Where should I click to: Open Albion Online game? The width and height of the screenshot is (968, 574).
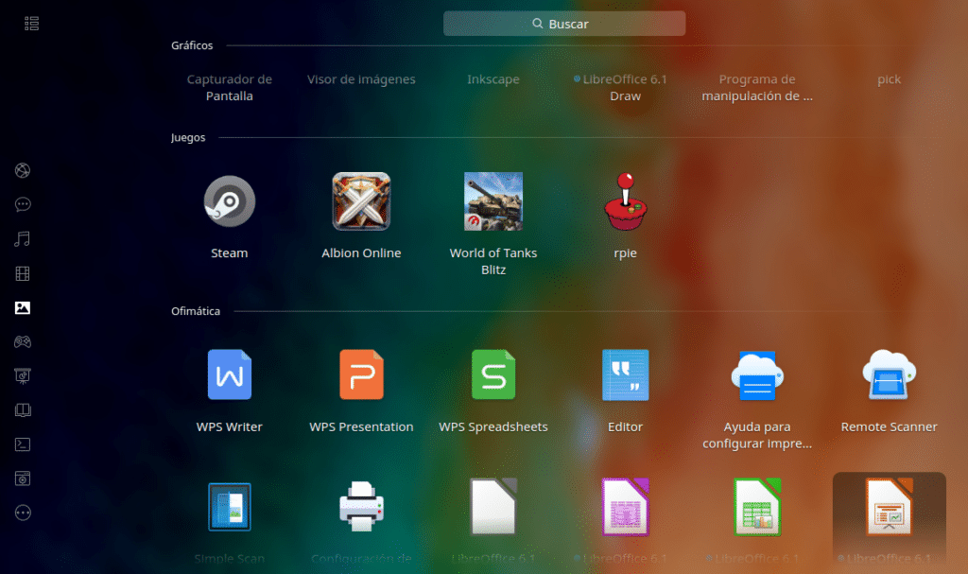(361, 201)
